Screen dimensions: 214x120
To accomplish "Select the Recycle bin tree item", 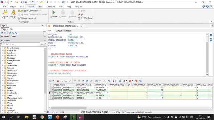I will click(12, 50).
